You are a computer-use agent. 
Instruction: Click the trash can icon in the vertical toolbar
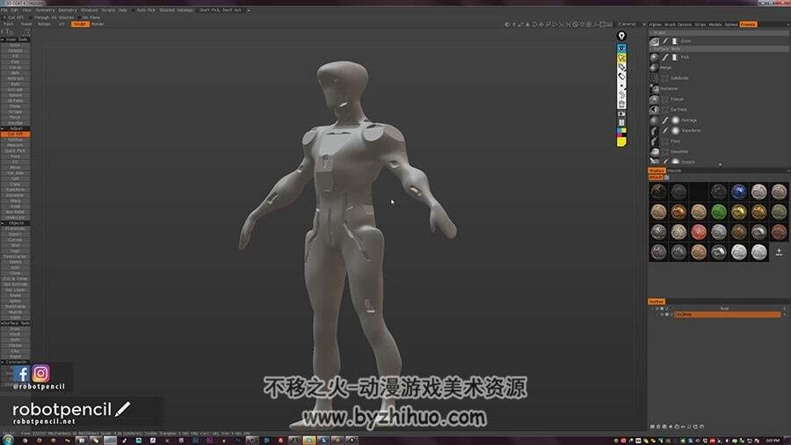pos(621,104)
